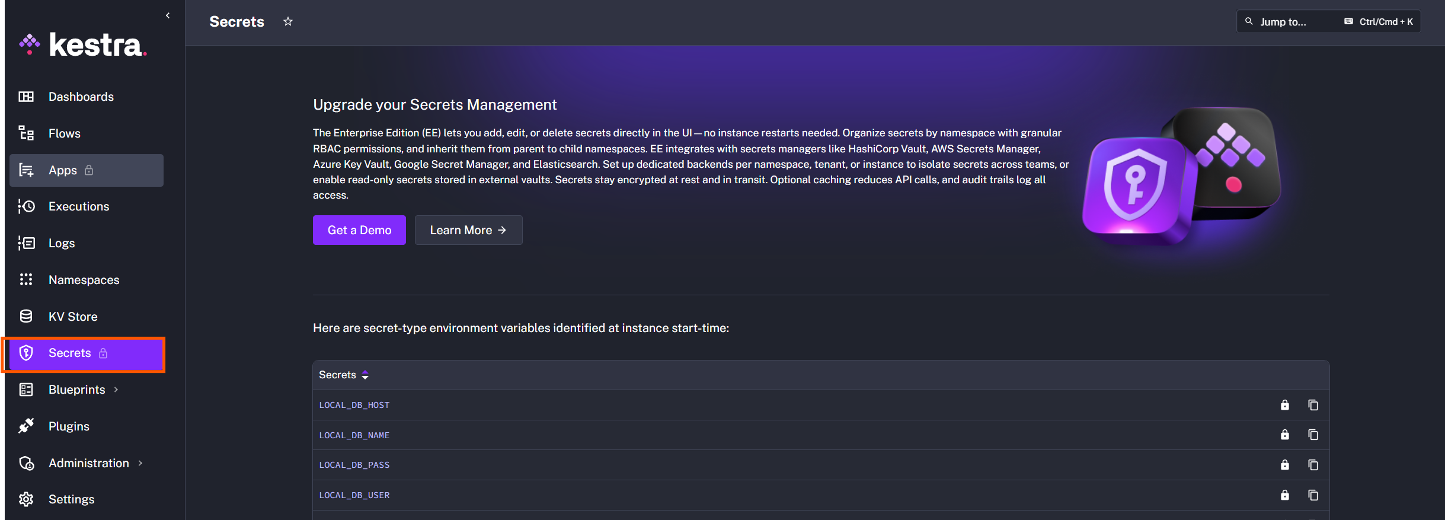Viewport: 1445px width, 520px height.
Task: Copy the LOCAL_DB_HOST secret key
Action: point(1313,405)
